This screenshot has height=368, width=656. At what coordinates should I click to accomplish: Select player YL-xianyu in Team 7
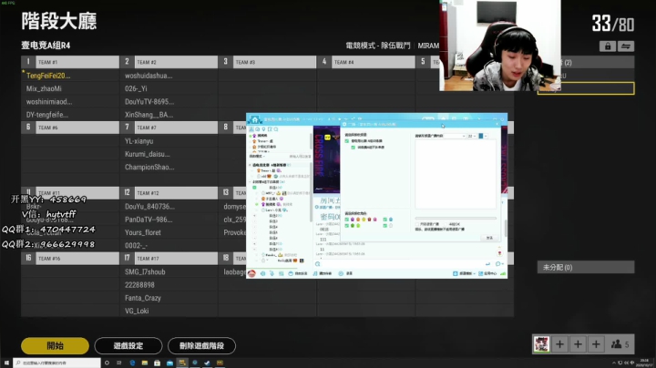point(138,141)
